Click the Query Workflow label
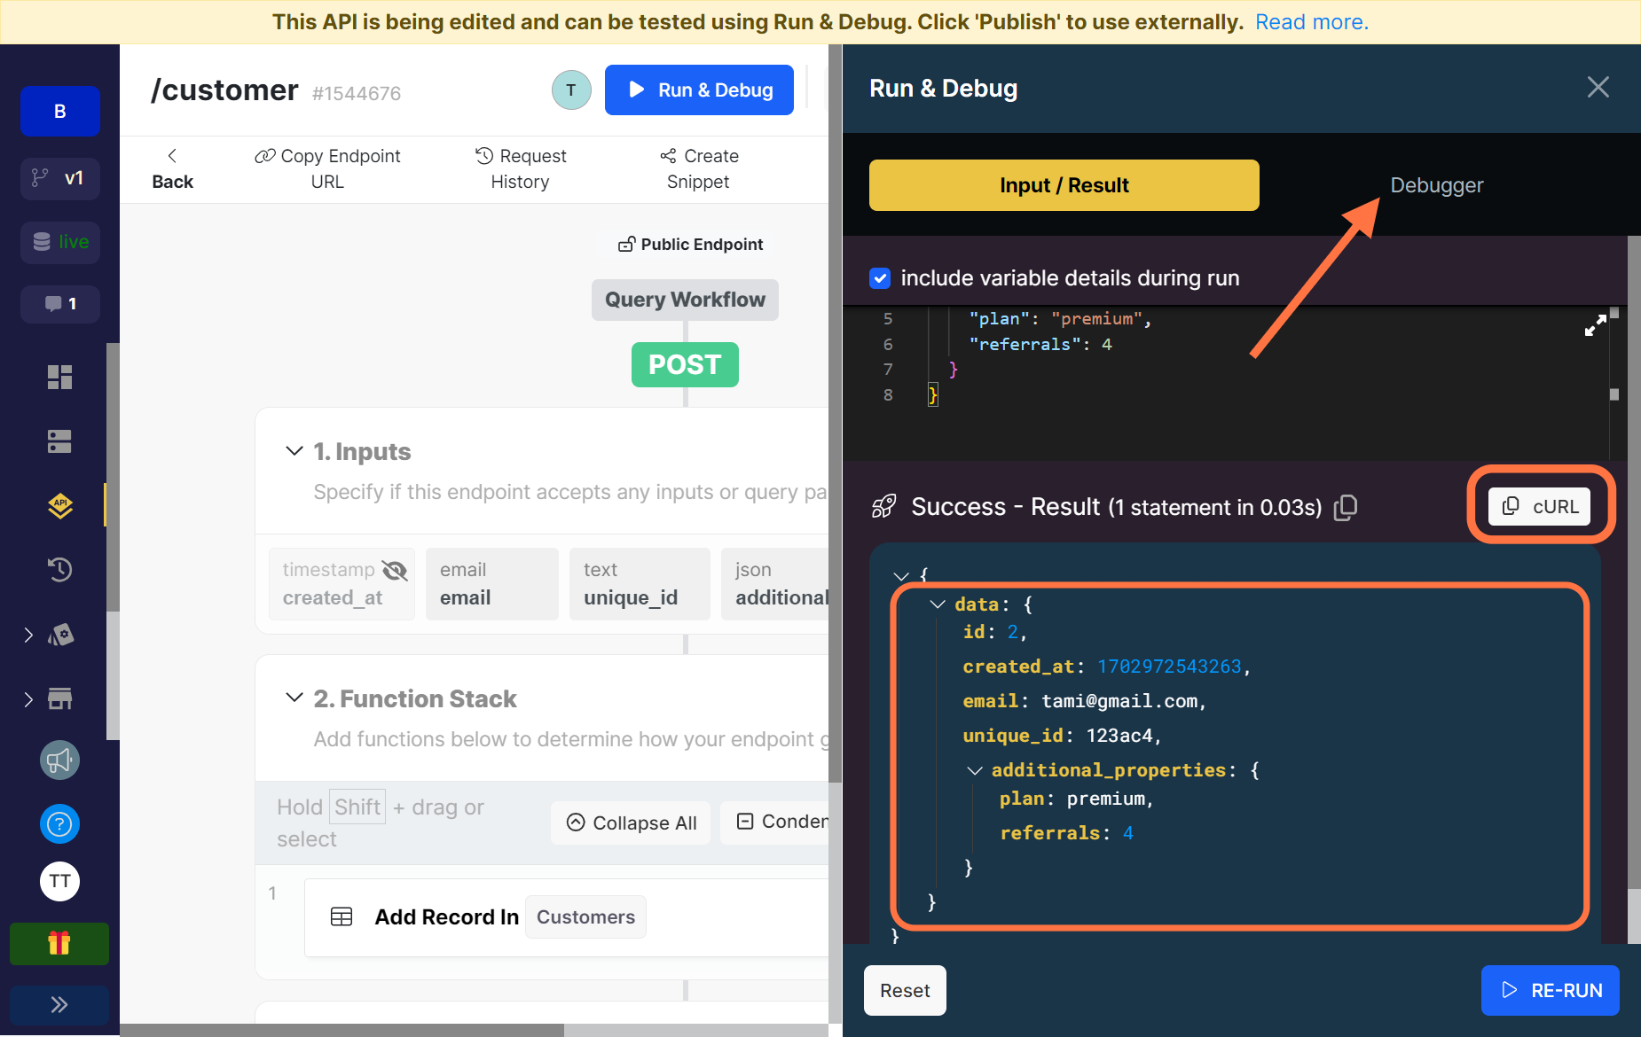The height and width of the screenshot is (1037, 1641). pos(685,300)
